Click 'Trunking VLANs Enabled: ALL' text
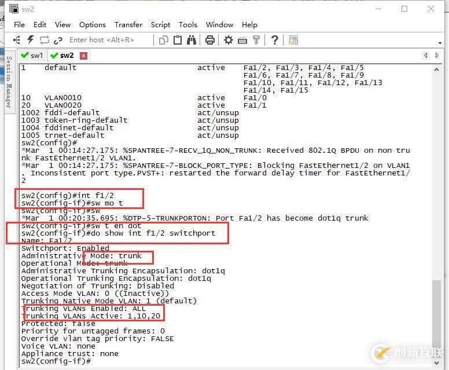 click(84, 309)
